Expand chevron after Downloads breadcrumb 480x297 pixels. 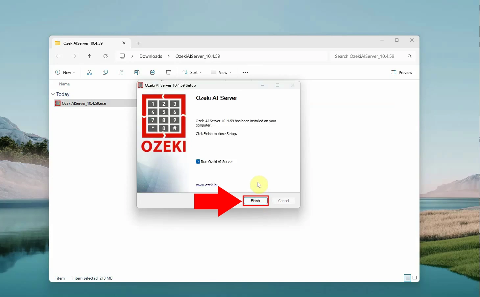169,56
